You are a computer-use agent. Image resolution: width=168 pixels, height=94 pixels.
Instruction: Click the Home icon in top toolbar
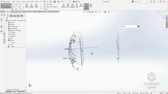44,2
